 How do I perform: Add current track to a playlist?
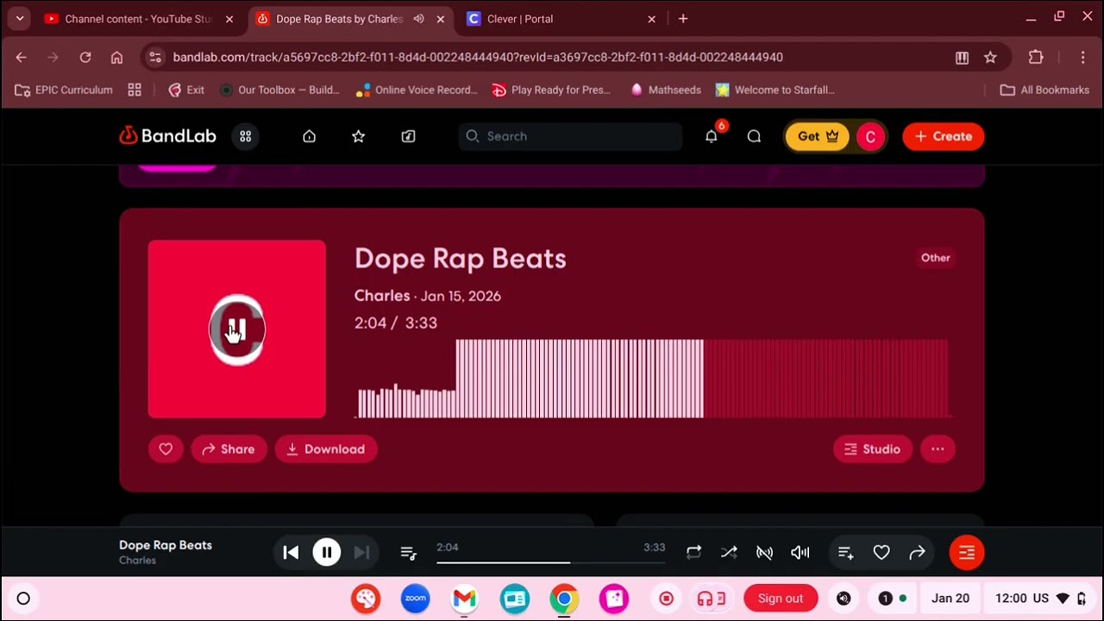845,553
